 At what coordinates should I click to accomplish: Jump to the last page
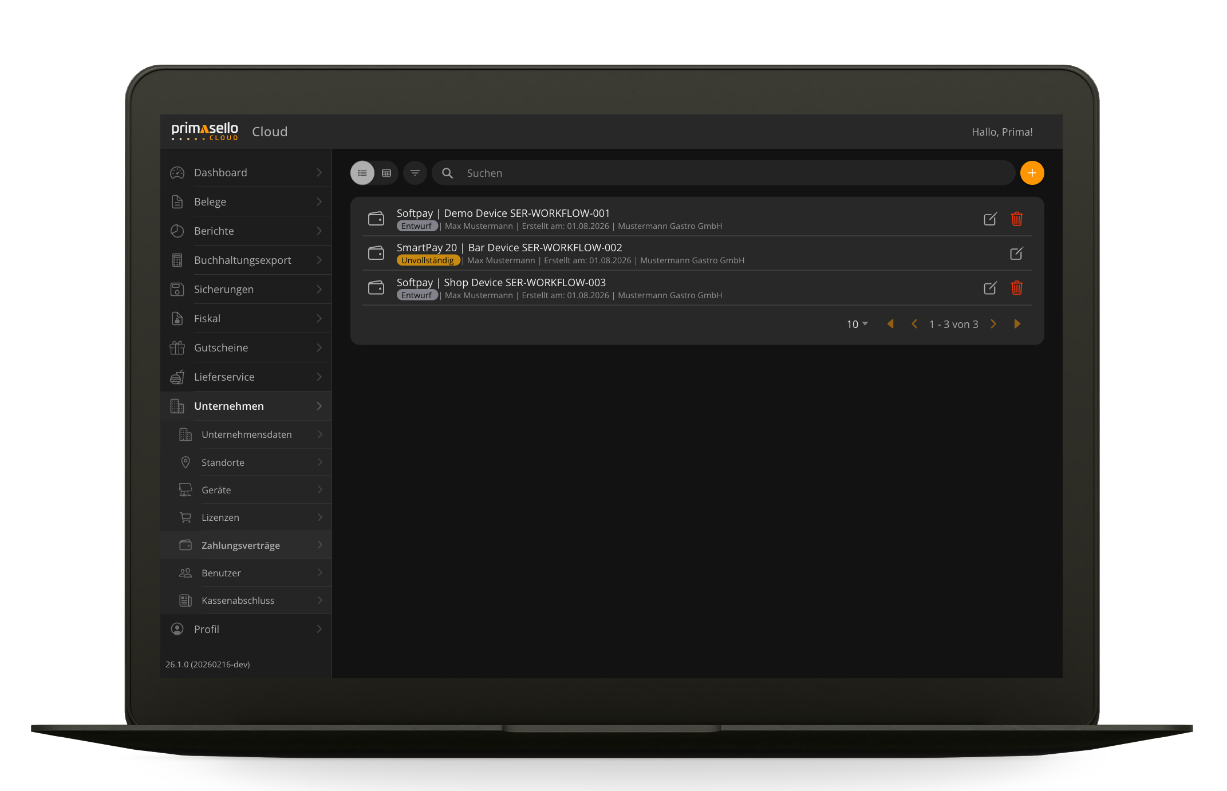tap(1017, 324)
